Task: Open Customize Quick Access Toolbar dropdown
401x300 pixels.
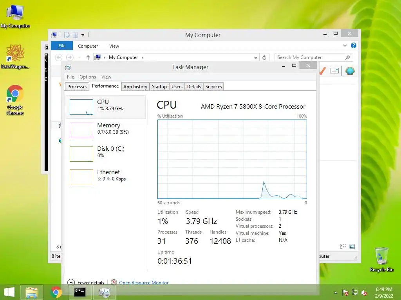Action: [x=83, y=35]
